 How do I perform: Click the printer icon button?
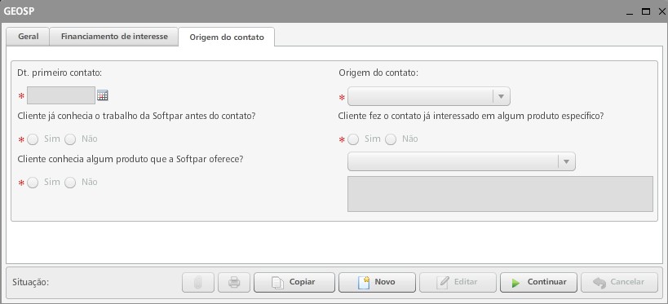click(x=234, y=282)
